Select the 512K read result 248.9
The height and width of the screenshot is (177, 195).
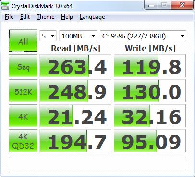click(75, 91)
